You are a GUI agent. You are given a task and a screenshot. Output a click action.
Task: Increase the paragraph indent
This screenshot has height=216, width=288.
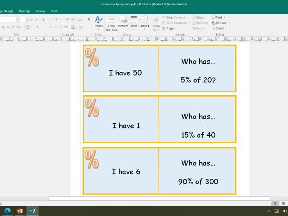pyautogui.click(x=73, y=20)
